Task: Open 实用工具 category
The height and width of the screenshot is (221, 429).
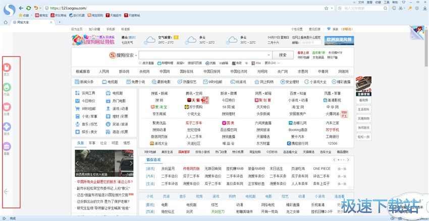Action: (x=85, y=93)
